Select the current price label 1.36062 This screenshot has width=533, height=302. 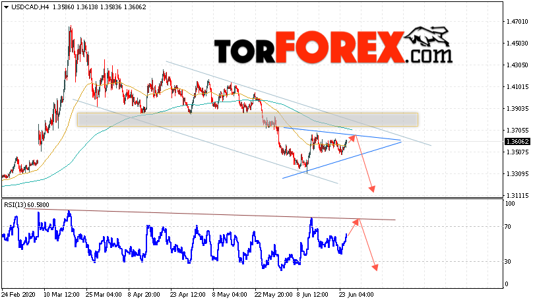click(x=517, y=141)
